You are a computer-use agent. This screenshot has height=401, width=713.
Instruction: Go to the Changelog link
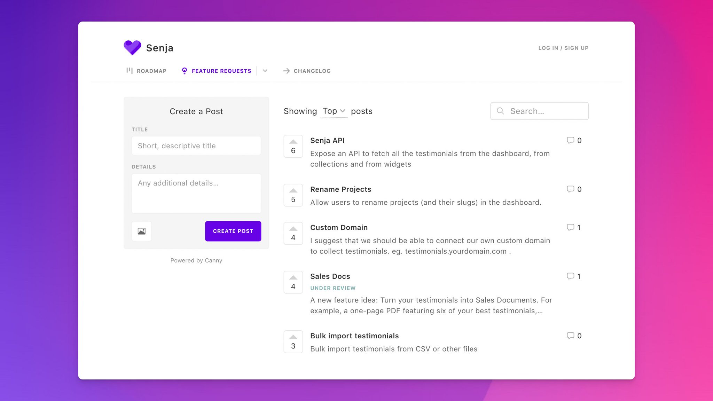(307, 71)
